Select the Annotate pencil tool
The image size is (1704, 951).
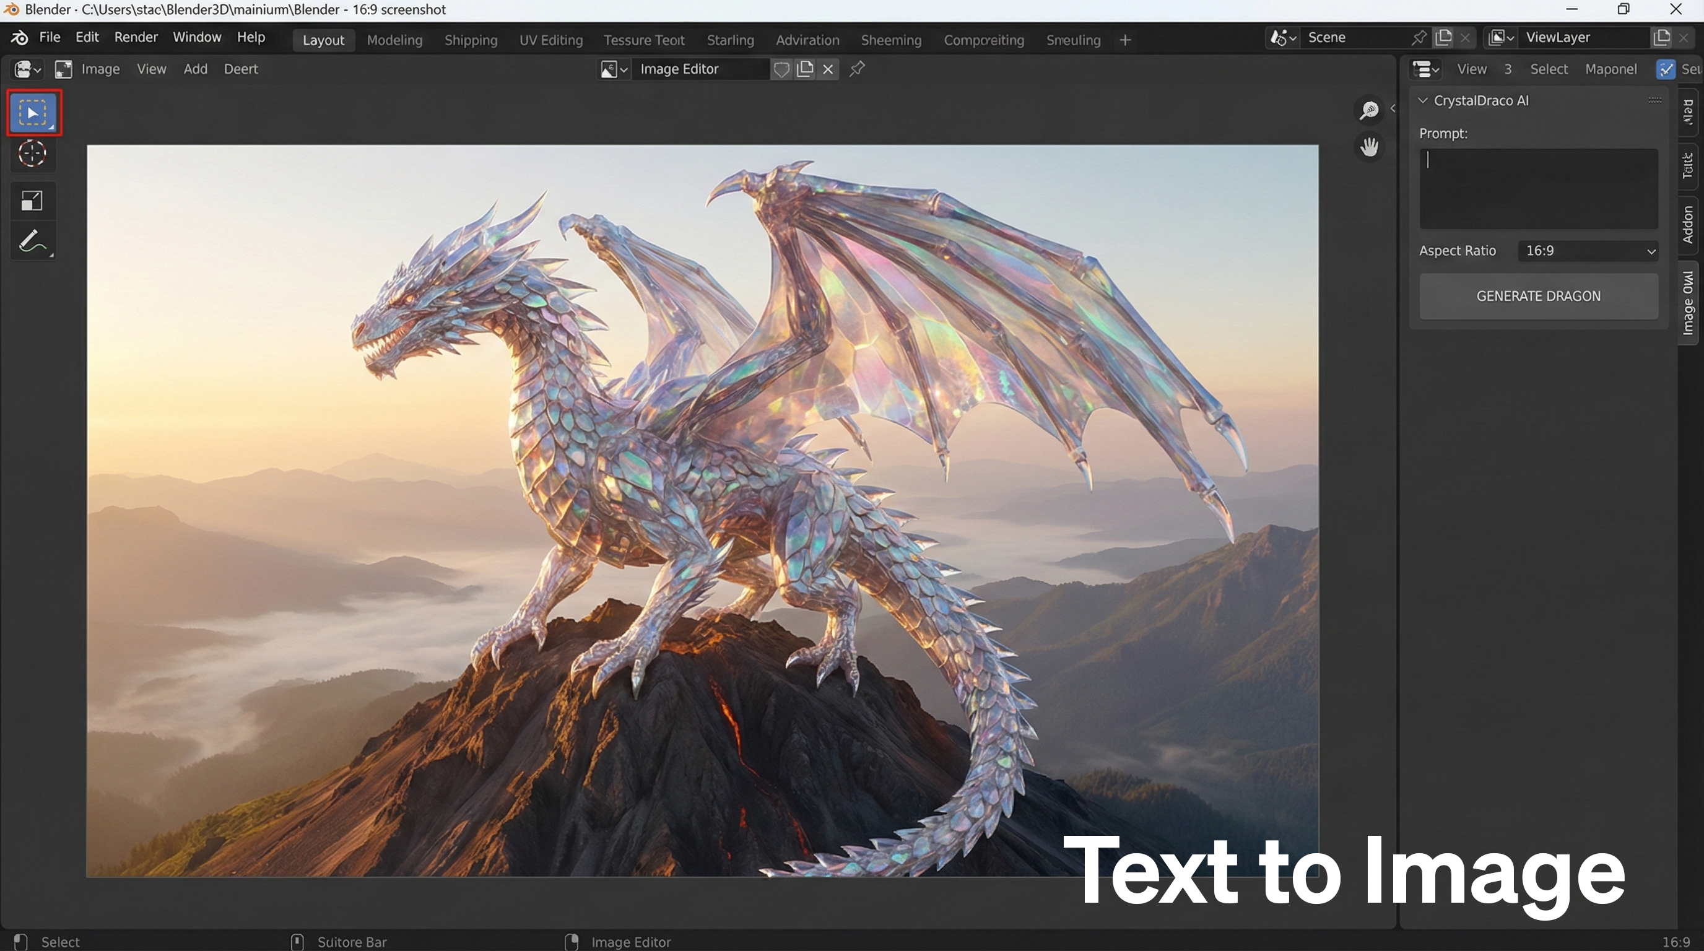point(32,241)
